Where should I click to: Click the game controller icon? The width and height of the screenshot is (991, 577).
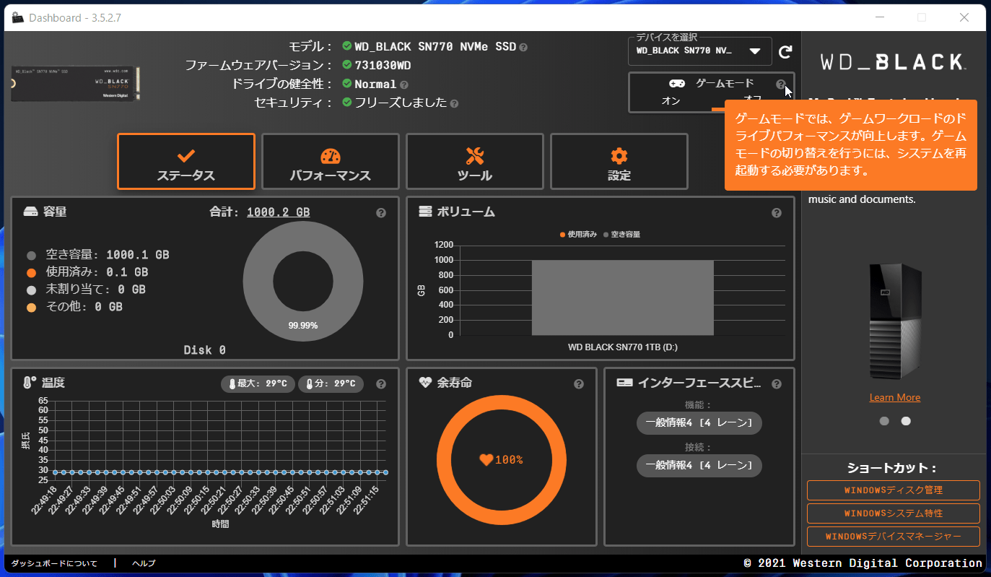coord(676,84)
